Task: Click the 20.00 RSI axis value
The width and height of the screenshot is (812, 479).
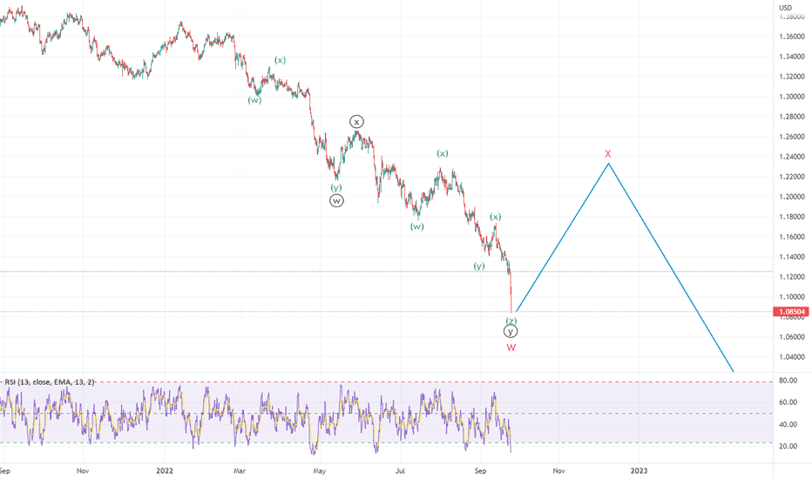Action: [788, 447]
